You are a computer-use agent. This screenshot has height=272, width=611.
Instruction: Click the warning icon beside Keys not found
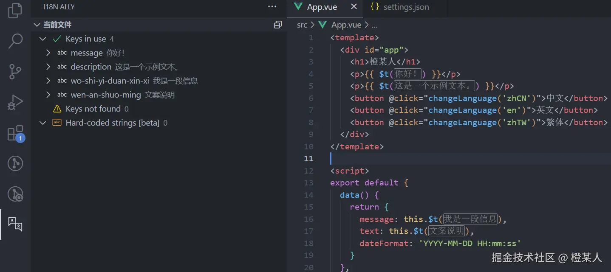coord(57,109)
